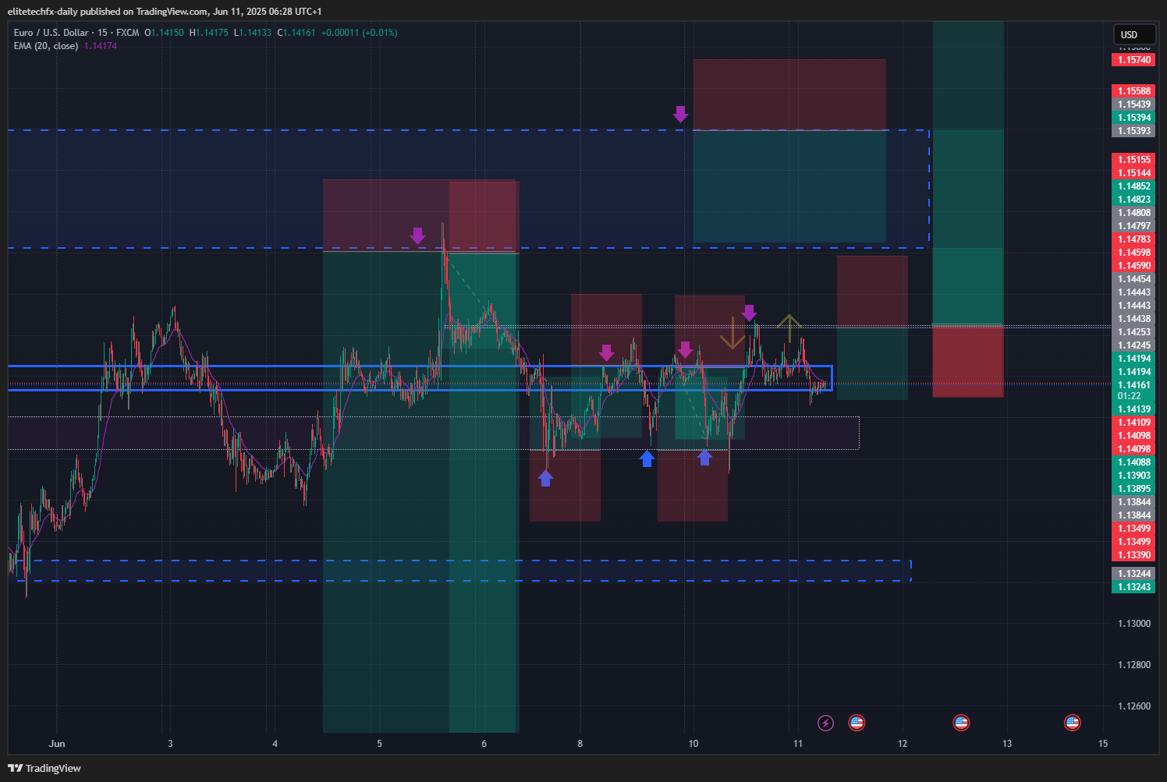Select the orange outlined down arrow drawing
The width and height of the screenshot is (1167, 782).
click(732, 333)
